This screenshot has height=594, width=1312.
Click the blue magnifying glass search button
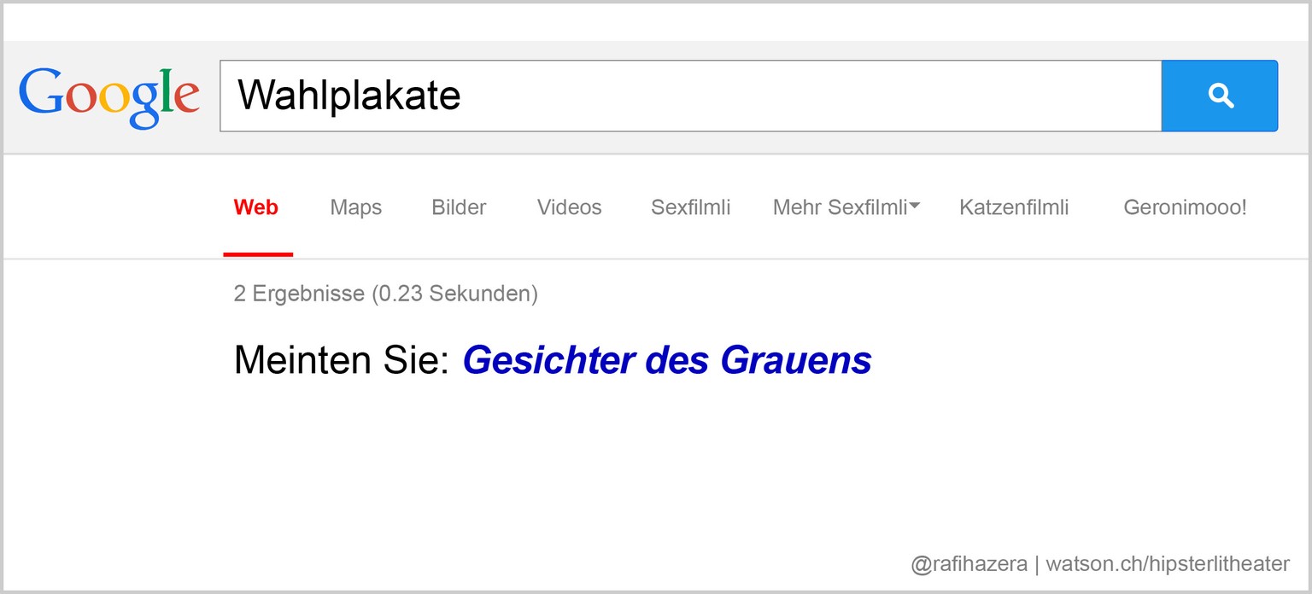pos(1219,96)
